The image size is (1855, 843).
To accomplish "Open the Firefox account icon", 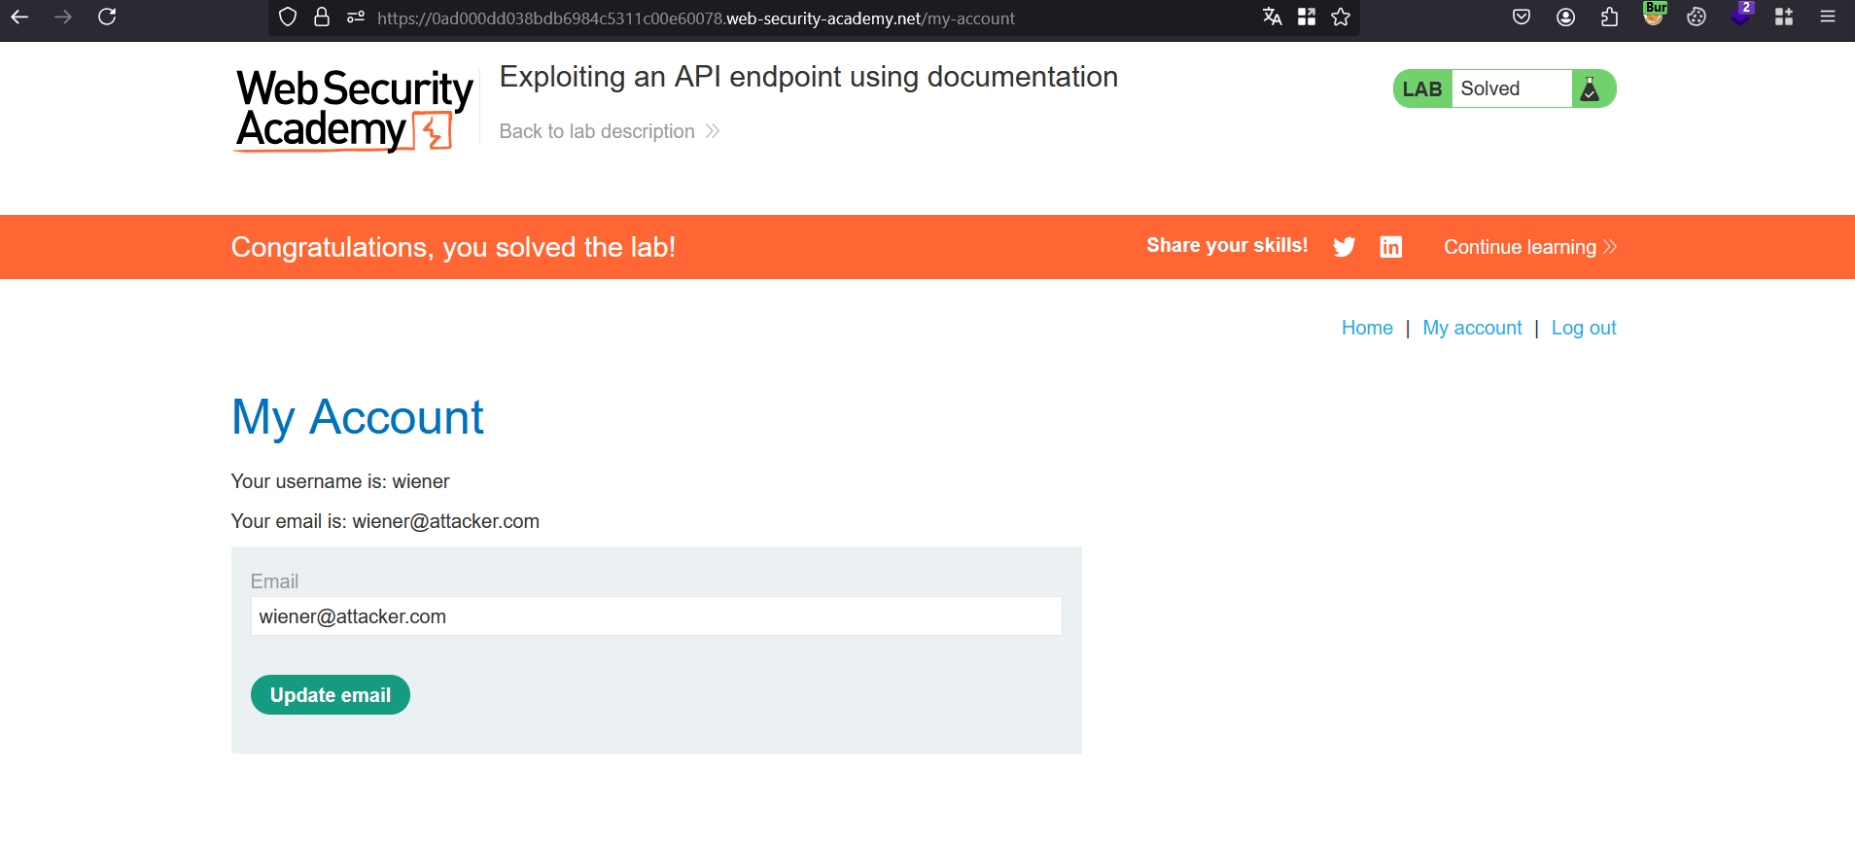I will click(x=1565, y=17).
